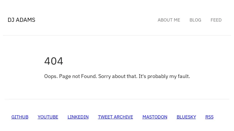View the author's YOUTUBE channel link
The image size is (234, 131).
pos(48,117)
